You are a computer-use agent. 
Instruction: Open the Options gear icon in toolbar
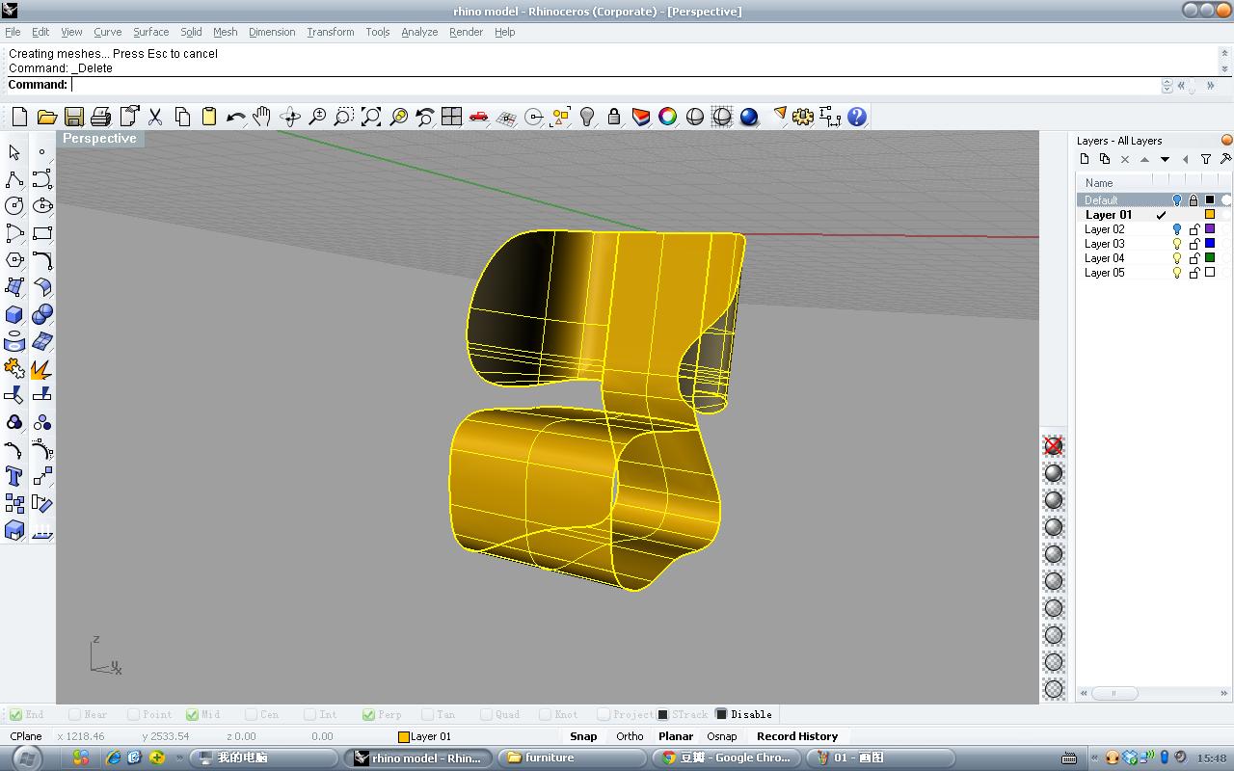[x=802, y=117]
